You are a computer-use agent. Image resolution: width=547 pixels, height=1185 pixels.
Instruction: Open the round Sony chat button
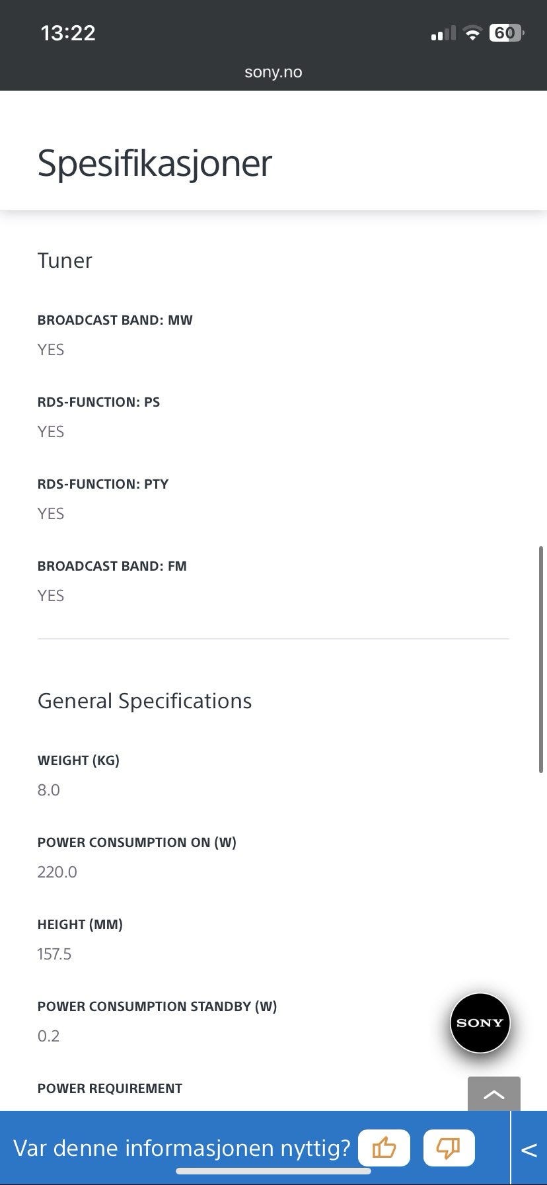[480, 1023]
